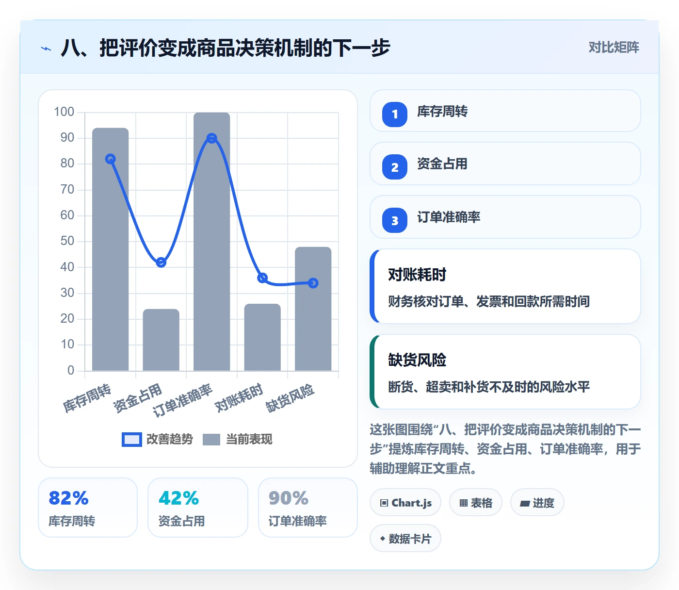Click the description 断货、超卖和补货不及时的风险水平
The height and width of the screenshot is (590, 679).
(489, 387)
